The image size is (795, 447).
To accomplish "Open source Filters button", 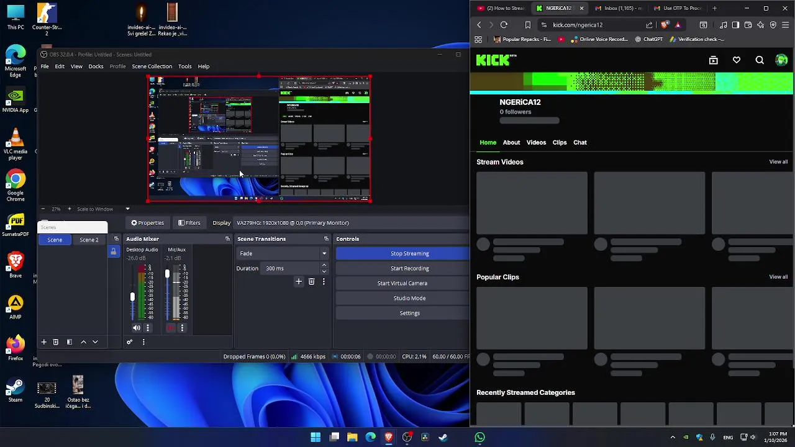I will [189, 223].
